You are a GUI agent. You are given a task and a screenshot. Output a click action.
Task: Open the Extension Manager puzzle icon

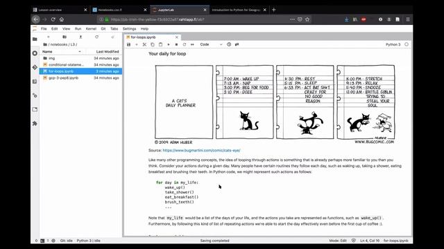click(35, 123)
